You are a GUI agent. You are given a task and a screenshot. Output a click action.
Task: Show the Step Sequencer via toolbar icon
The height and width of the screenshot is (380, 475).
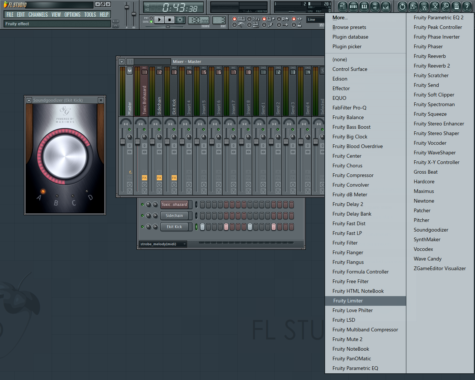[353, 6]
